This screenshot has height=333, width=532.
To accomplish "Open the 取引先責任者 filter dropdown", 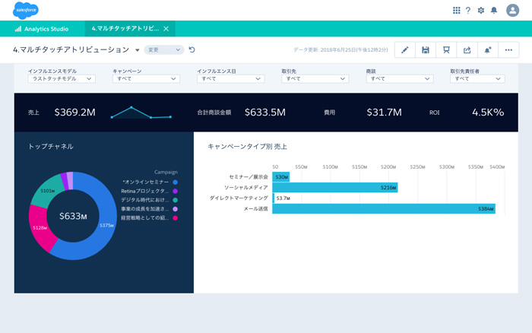I will 477,78.
